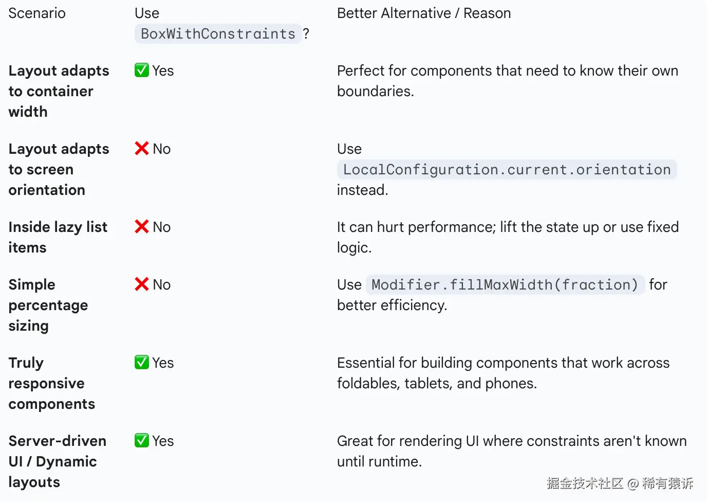Click the watermark text at bottom right
Screen dimensions: 707x504
point(620,483)
